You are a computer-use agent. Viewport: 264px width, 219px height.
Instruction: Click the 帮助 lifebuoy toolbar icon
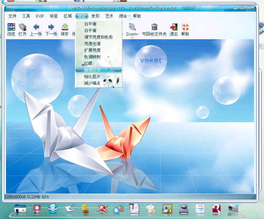pos(185,27)
